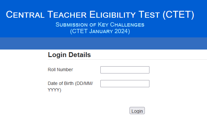Click inside the Date of Birth text box
207x122 pixels.
click(125, 84)
